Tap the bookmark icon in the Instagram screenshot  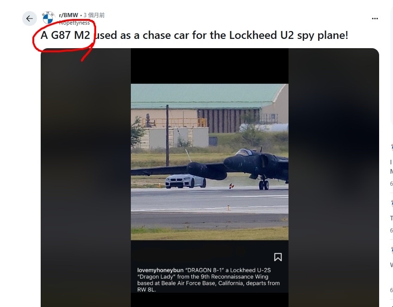(278, 257)
